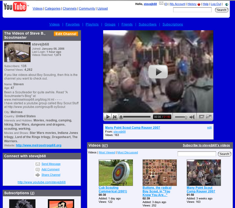This screenshot has width=235, height=208.
Task: Click the globe icon beside Log Out
Action: click(x=227, y=4)
